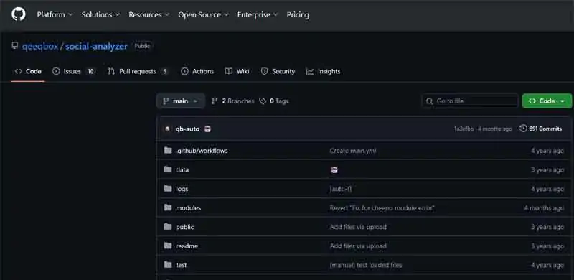Open the green Code dropdown button
This screenshot has height=280, width=574.
click(547, 101)
